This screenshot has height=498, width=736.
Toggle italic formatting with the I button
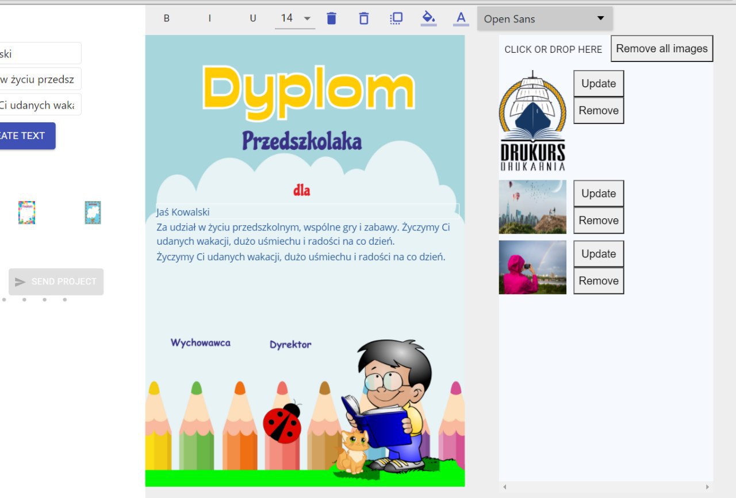pos(210,18)
